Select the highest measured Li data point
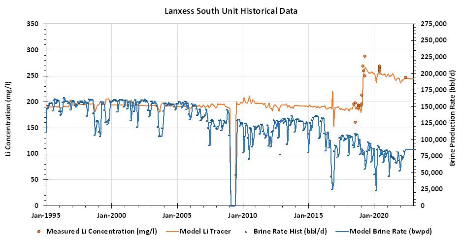462x242 pixels. [364, 56]
